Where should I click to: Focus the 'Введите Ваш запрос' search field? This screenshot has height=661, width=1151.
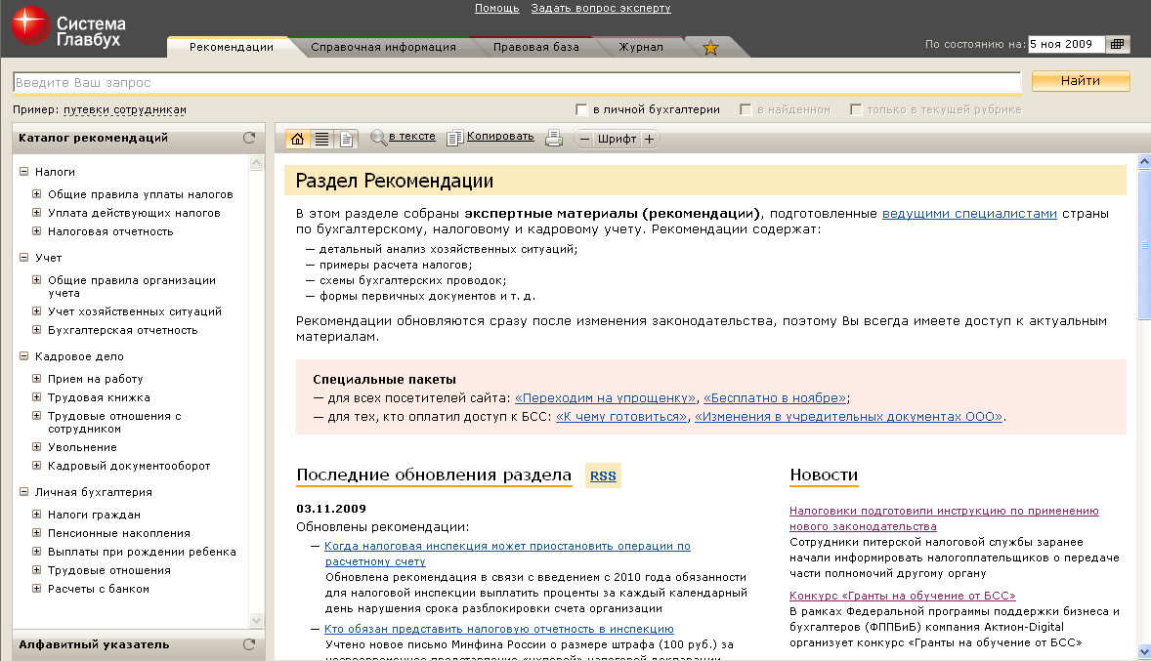coord(517,82)
